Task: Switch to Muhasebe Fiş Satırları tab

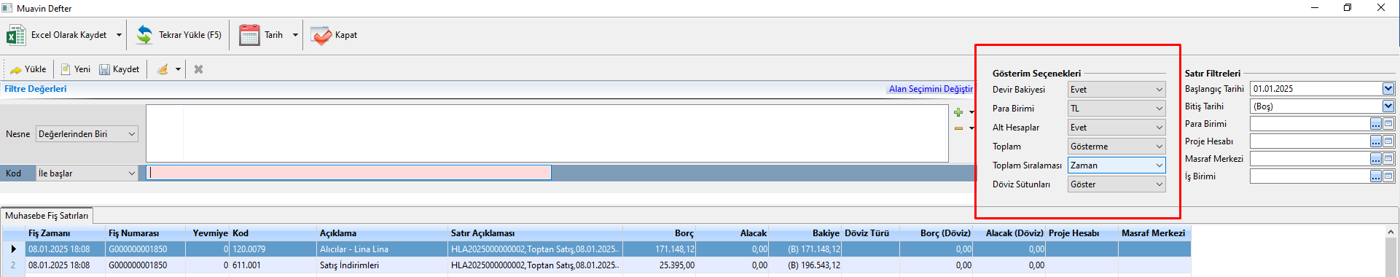Action: pos(47,216)
